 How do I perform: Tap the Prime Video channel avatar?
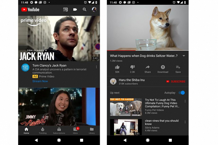point(25,67)
